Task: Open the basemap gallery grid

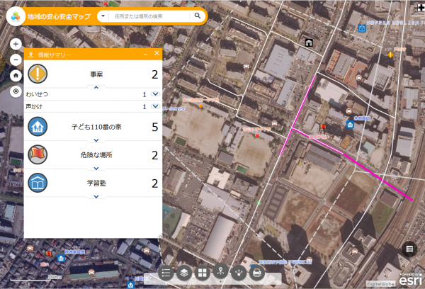Action: pos(202,272)
